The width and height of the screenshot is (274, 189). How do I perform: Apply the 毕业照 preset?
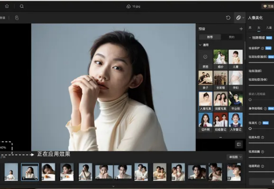(235, 101)
